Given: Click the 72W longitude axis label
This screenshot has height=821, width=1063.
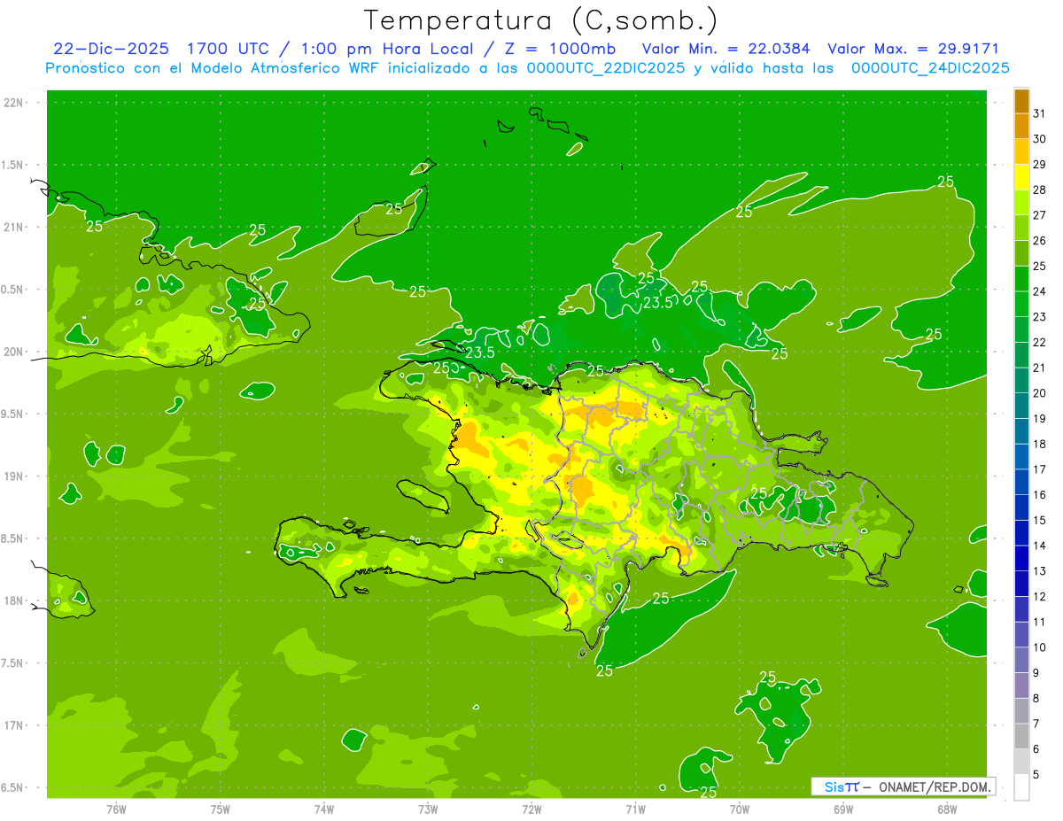Looking at the screenshot, I should tap(531, 809).
